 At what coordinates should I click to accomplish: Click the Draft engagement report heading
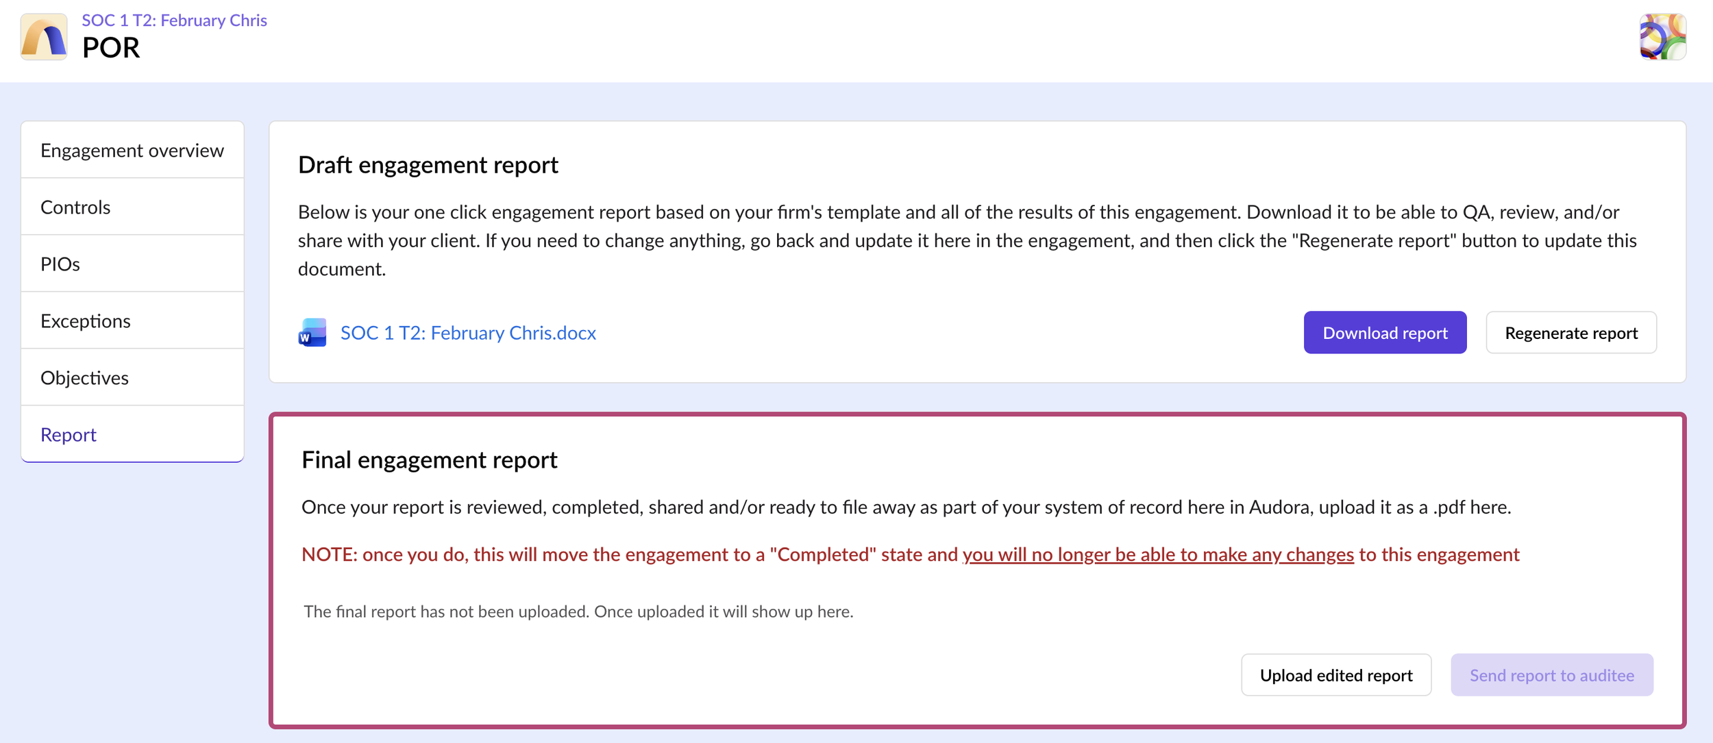pyautogui.click(x=428, y=165)
